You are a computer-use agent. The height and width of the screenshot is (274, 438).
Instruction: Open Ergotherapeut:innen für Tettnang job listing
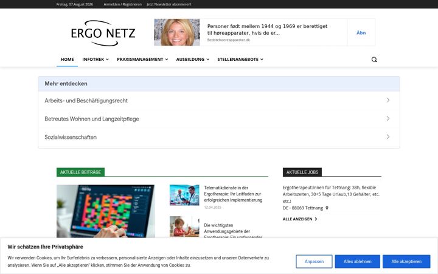331,194
